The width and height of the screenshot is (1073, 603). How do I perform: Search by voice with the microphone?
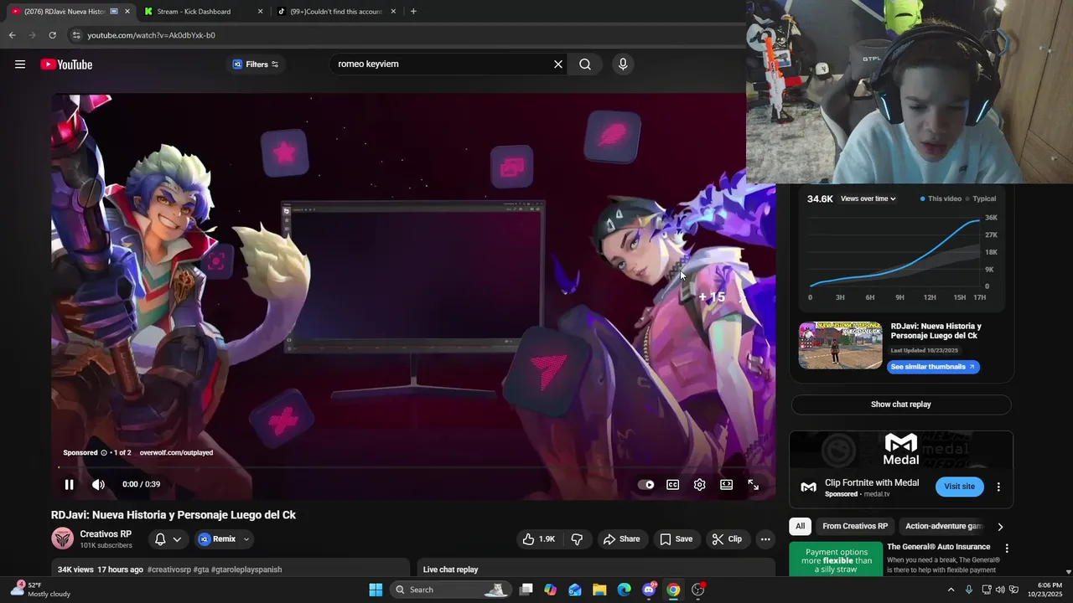(623, 64)
